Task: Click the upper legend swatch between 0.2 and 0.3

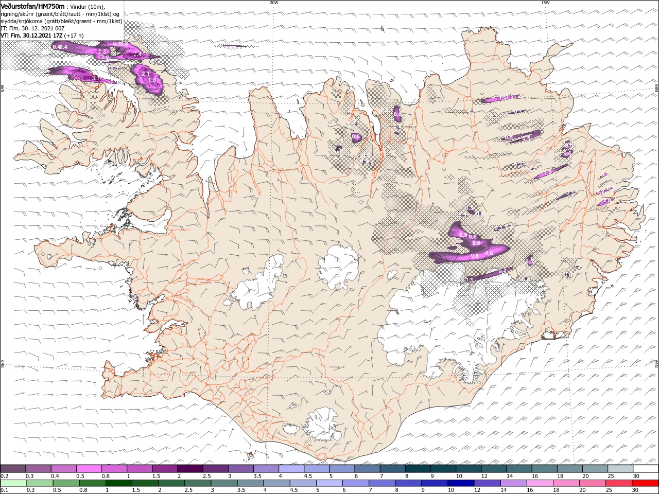Action: pos(13,469)
